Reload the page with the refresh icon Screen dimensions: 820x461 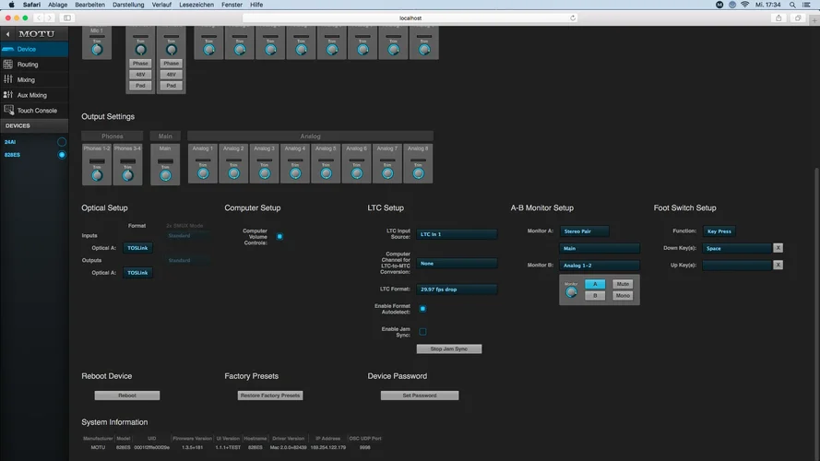pyautogui.click(x=573, y=18)
